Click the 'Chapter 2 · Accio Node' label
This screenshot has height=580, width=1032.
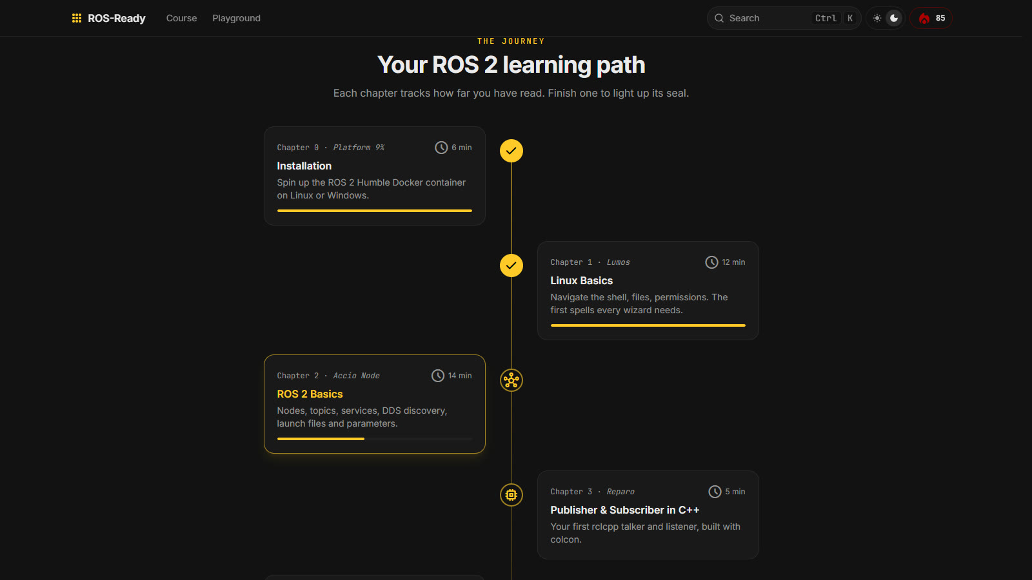[328, 376]
